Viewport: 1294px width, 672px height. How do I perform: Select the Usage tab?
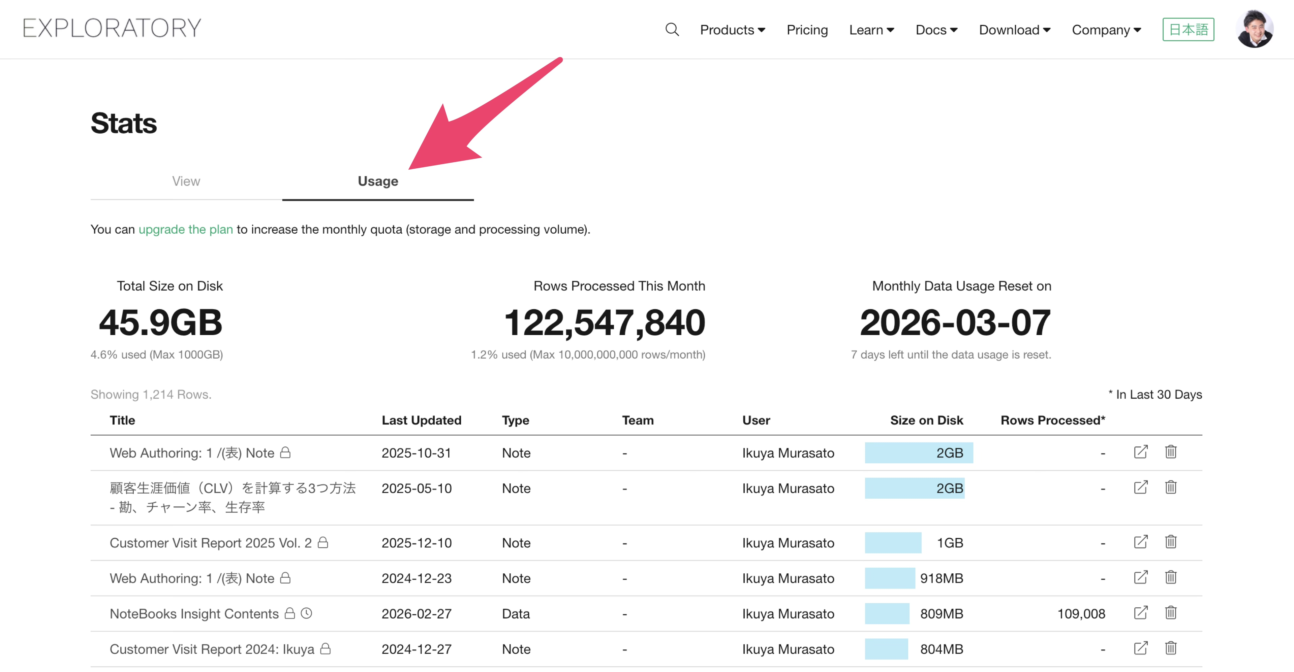point(378,181)
